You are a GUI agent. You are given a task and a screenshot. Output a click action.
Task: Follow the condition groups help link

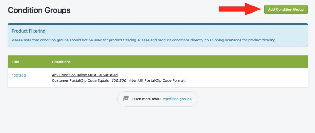click(177, 99)
